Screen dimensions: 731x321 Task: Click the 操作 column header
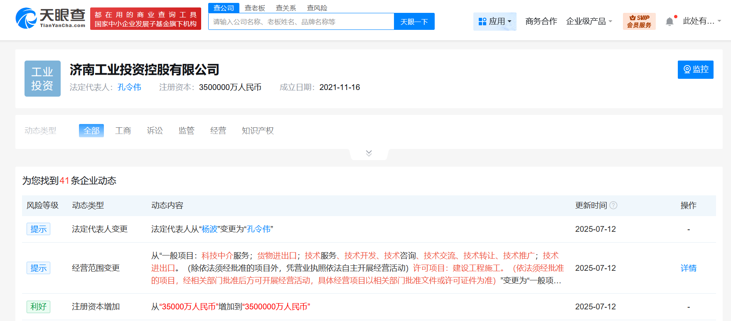pos(689,205)
